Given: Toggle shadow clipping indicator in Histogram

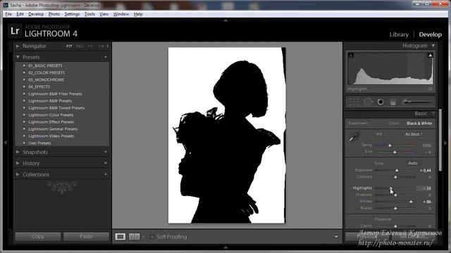Looking at the screenshot, I should 351,55.
